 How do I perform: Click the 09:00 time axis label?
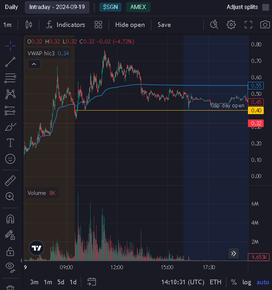(66, 267)
